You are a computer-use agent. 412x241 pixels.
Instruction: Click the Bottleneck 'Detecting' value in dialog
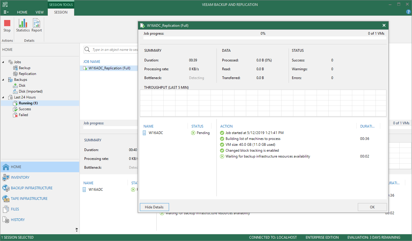196,78
